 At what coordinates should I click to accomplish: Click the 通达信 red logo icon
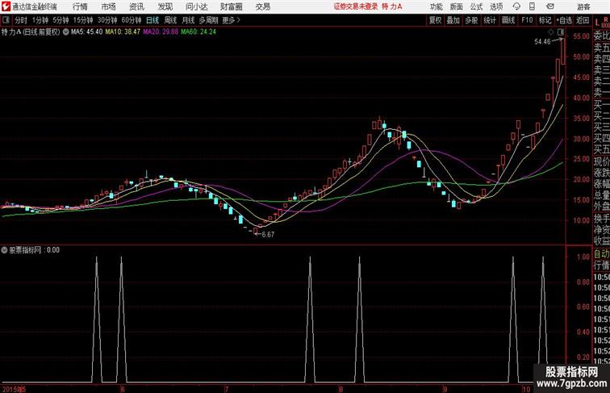6,6
